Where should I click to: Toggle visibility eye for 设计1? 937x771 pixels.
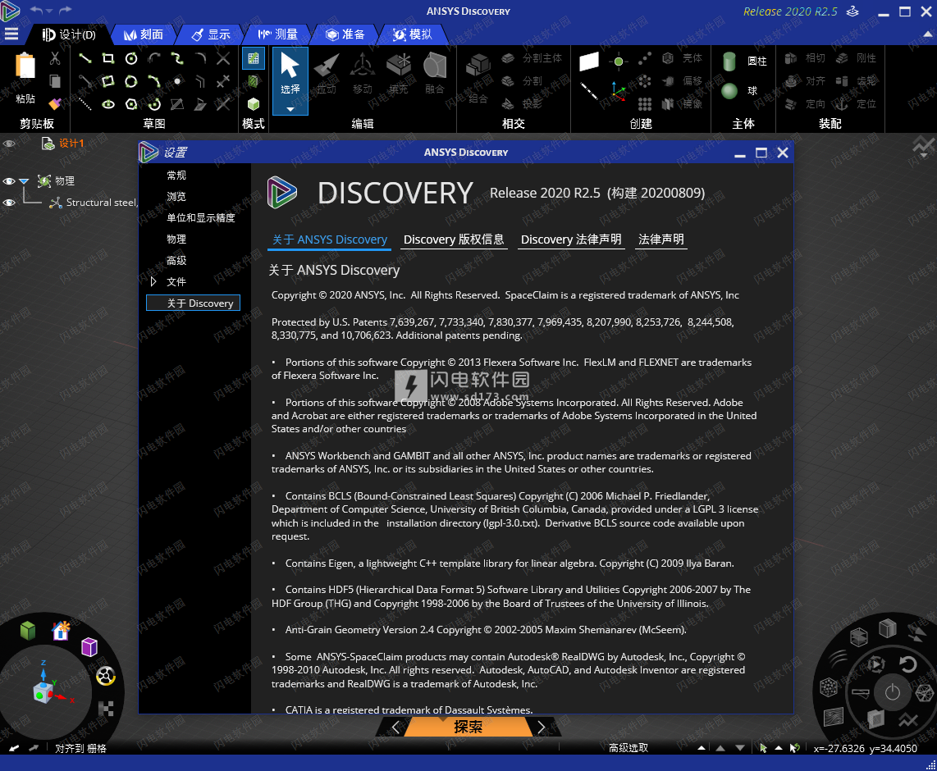(x=9, y=144)
